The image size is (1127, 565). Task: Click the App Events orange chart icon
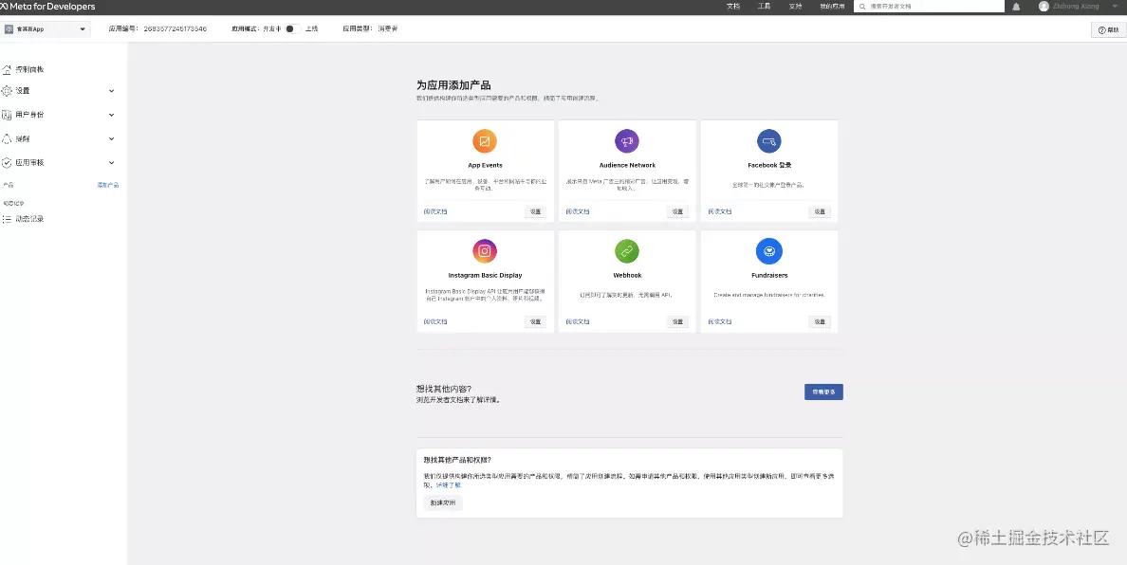[485, 140]
